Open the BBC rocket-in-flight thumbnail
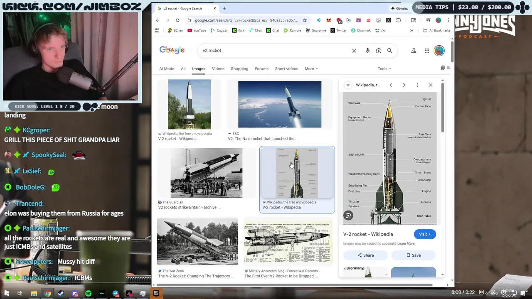The image size is (532, 299). click(280, 104)
